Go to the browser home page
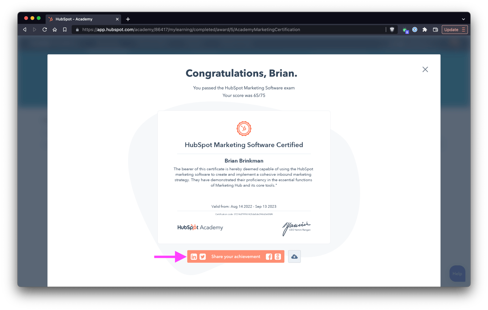This screenshot has width=488, height=310. click(54, 30)
